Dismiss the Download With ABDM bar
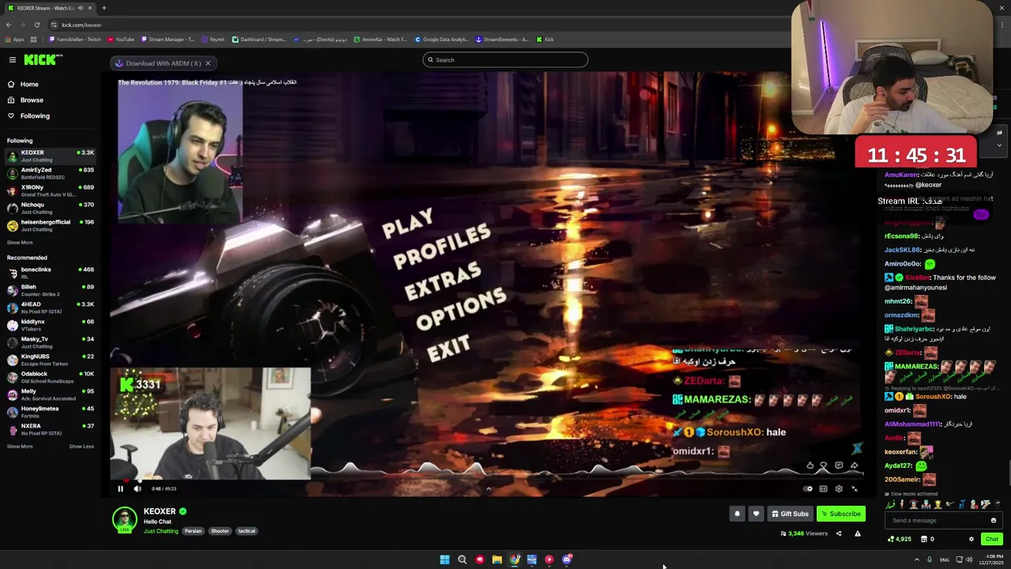The height and width of the screenshot is (569, 1011). (208, 63)
